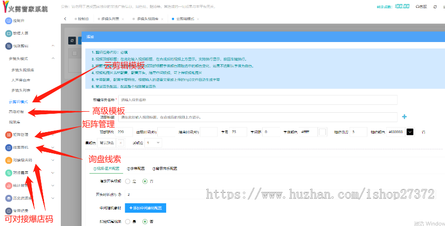This screenshot has height=226, width=445.
Task: Click the 矩阵管理 sidebar icon
Action: 8,135
